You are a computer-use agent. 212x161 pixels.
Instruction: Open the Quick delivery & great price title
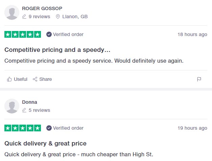pos(45,143)
